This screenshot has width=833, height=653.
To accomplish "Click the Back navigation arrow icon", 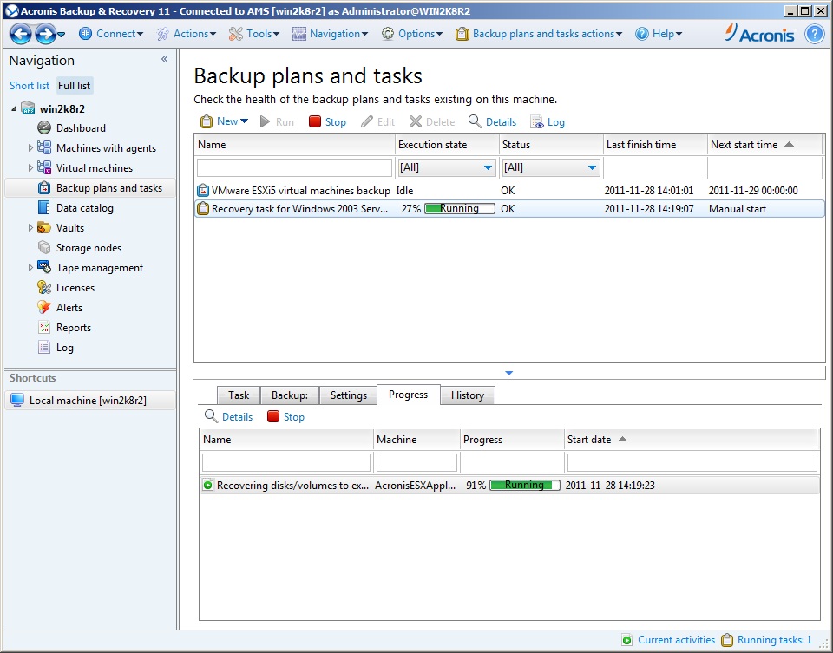I will 21,34.
